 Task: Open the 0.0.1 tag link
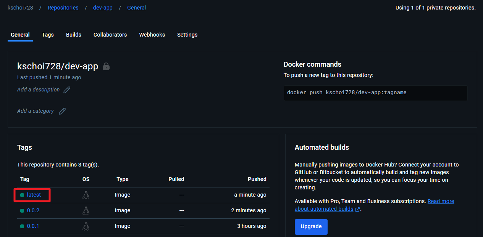(33, 226)
